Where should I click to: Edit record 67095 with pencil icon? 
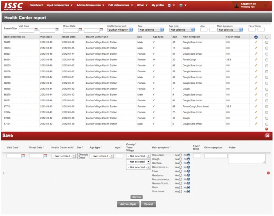point(256,118)
